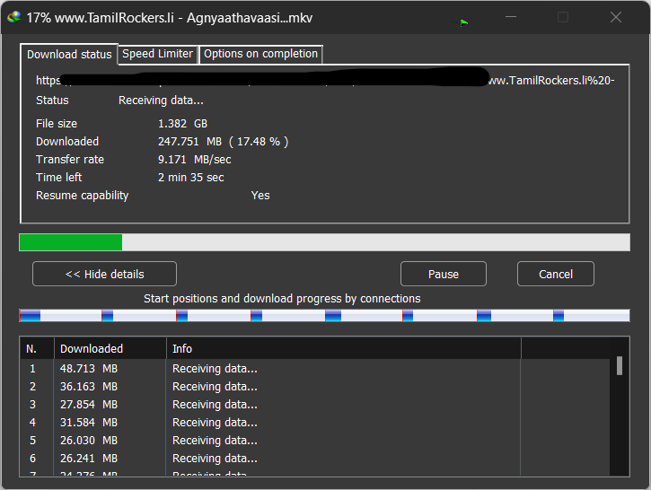Click the green download progress bar
Image resolution: width=651 pixels, height=490 pixels.
tap(325, 242)
